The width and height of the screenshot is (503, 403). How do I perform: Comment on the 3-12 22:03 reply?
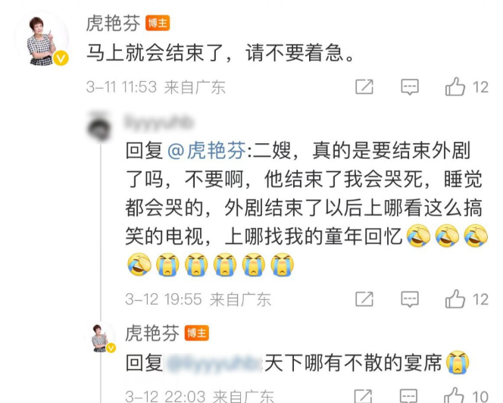pyautogui.click(x=410, y=396)
